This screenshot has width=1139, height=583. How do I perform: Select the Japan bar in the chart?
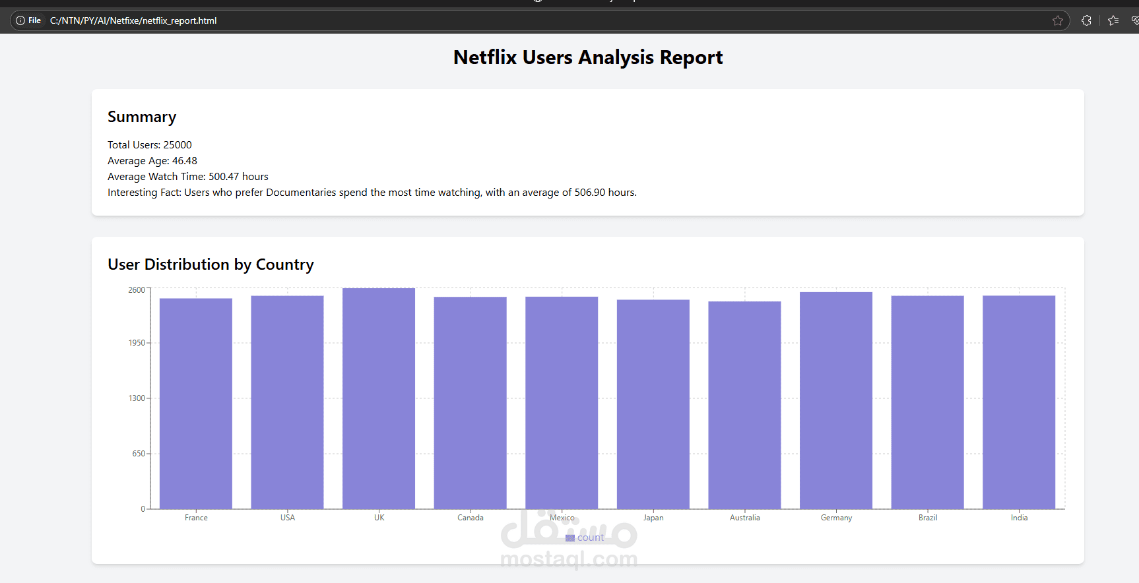pos(653,404)
